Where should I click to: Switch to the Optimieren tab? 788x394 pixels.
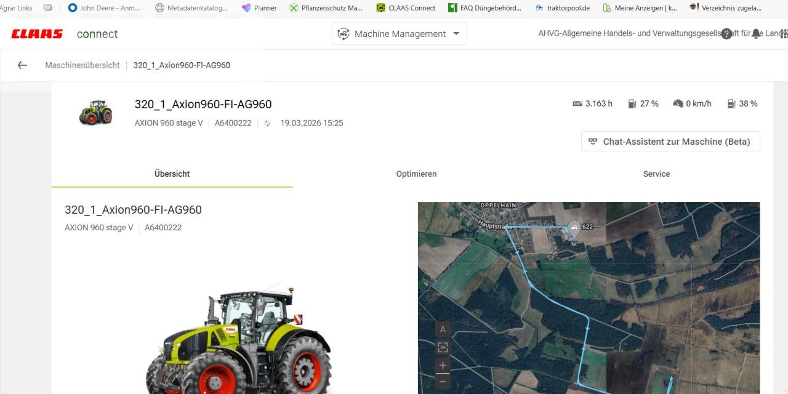(416, 174)
